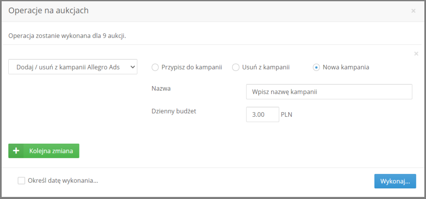426x199 pixels.
Task: Open the Dodaj / usuń z kampanii dropdown
Action: coord(73,67)
